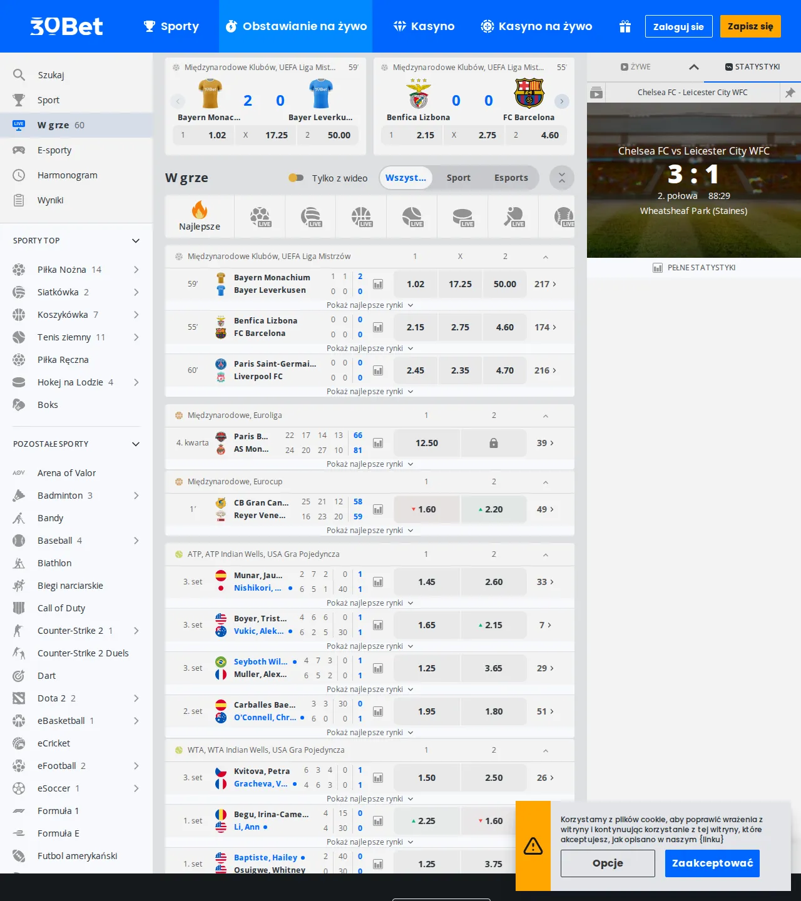Show next featured match card

562,101
